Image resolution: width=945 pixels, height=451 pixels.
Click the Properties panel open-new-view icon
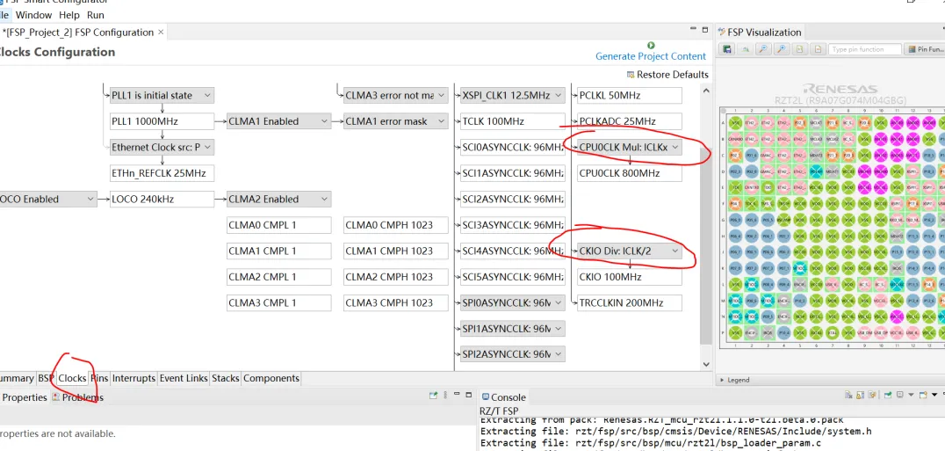(433, 396)
